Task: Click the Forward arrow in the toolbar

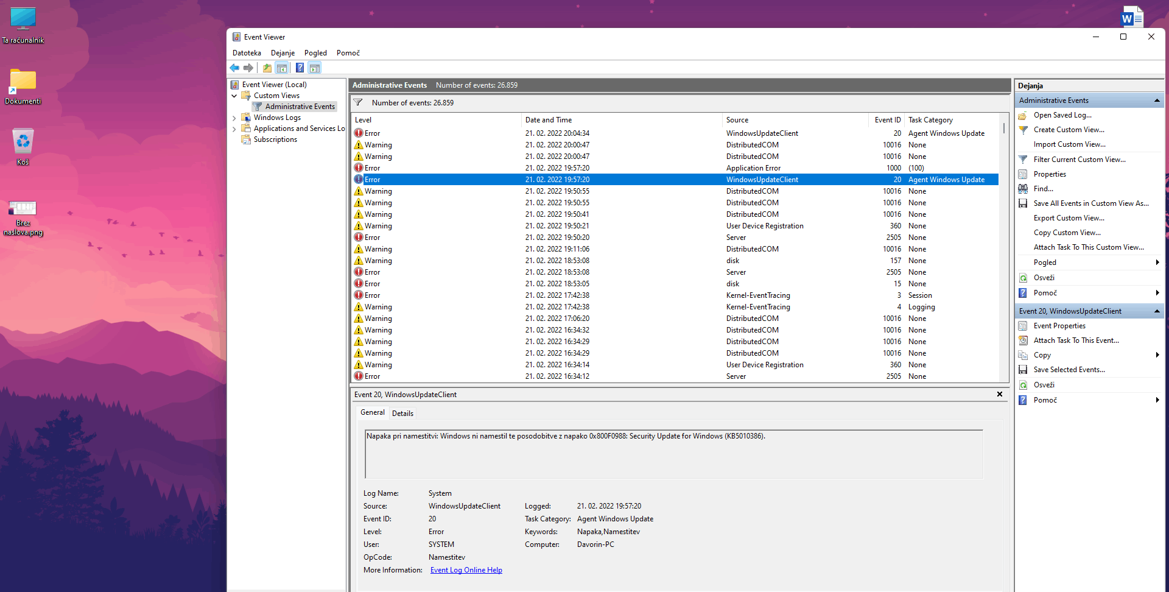Action: [x=248, y=68]
